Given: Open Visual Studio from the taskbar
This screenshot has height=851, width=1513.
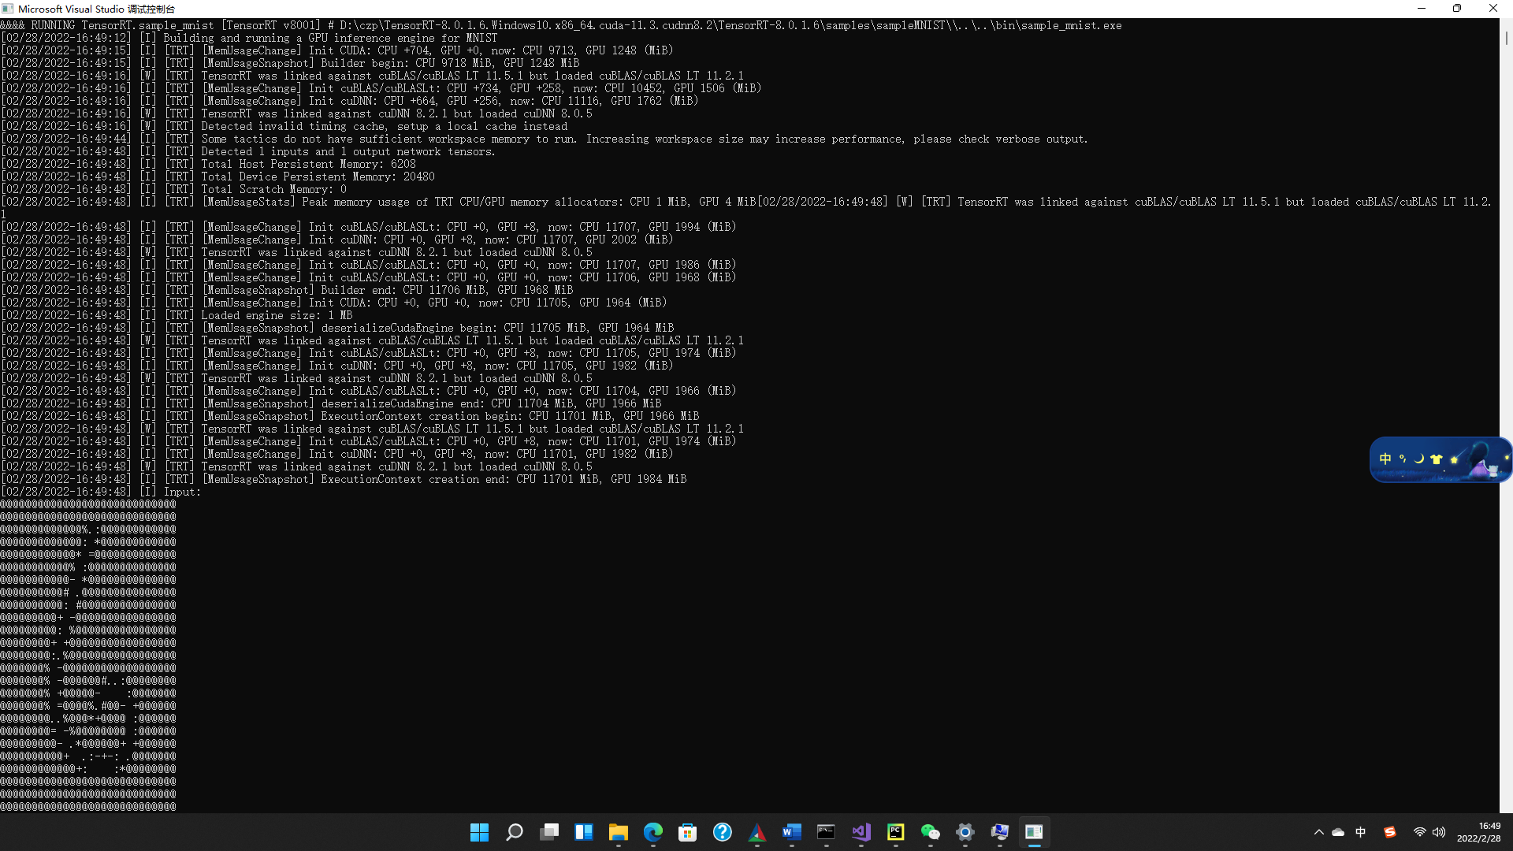Looking at the screenshot, I should tap(861, 832).
